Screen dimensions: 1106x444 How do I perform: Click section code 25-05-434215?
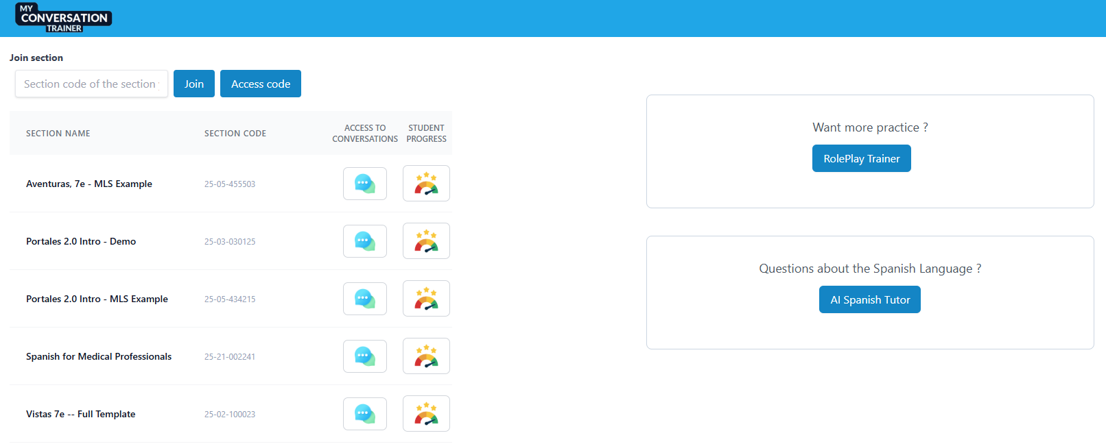coord(230,299)
